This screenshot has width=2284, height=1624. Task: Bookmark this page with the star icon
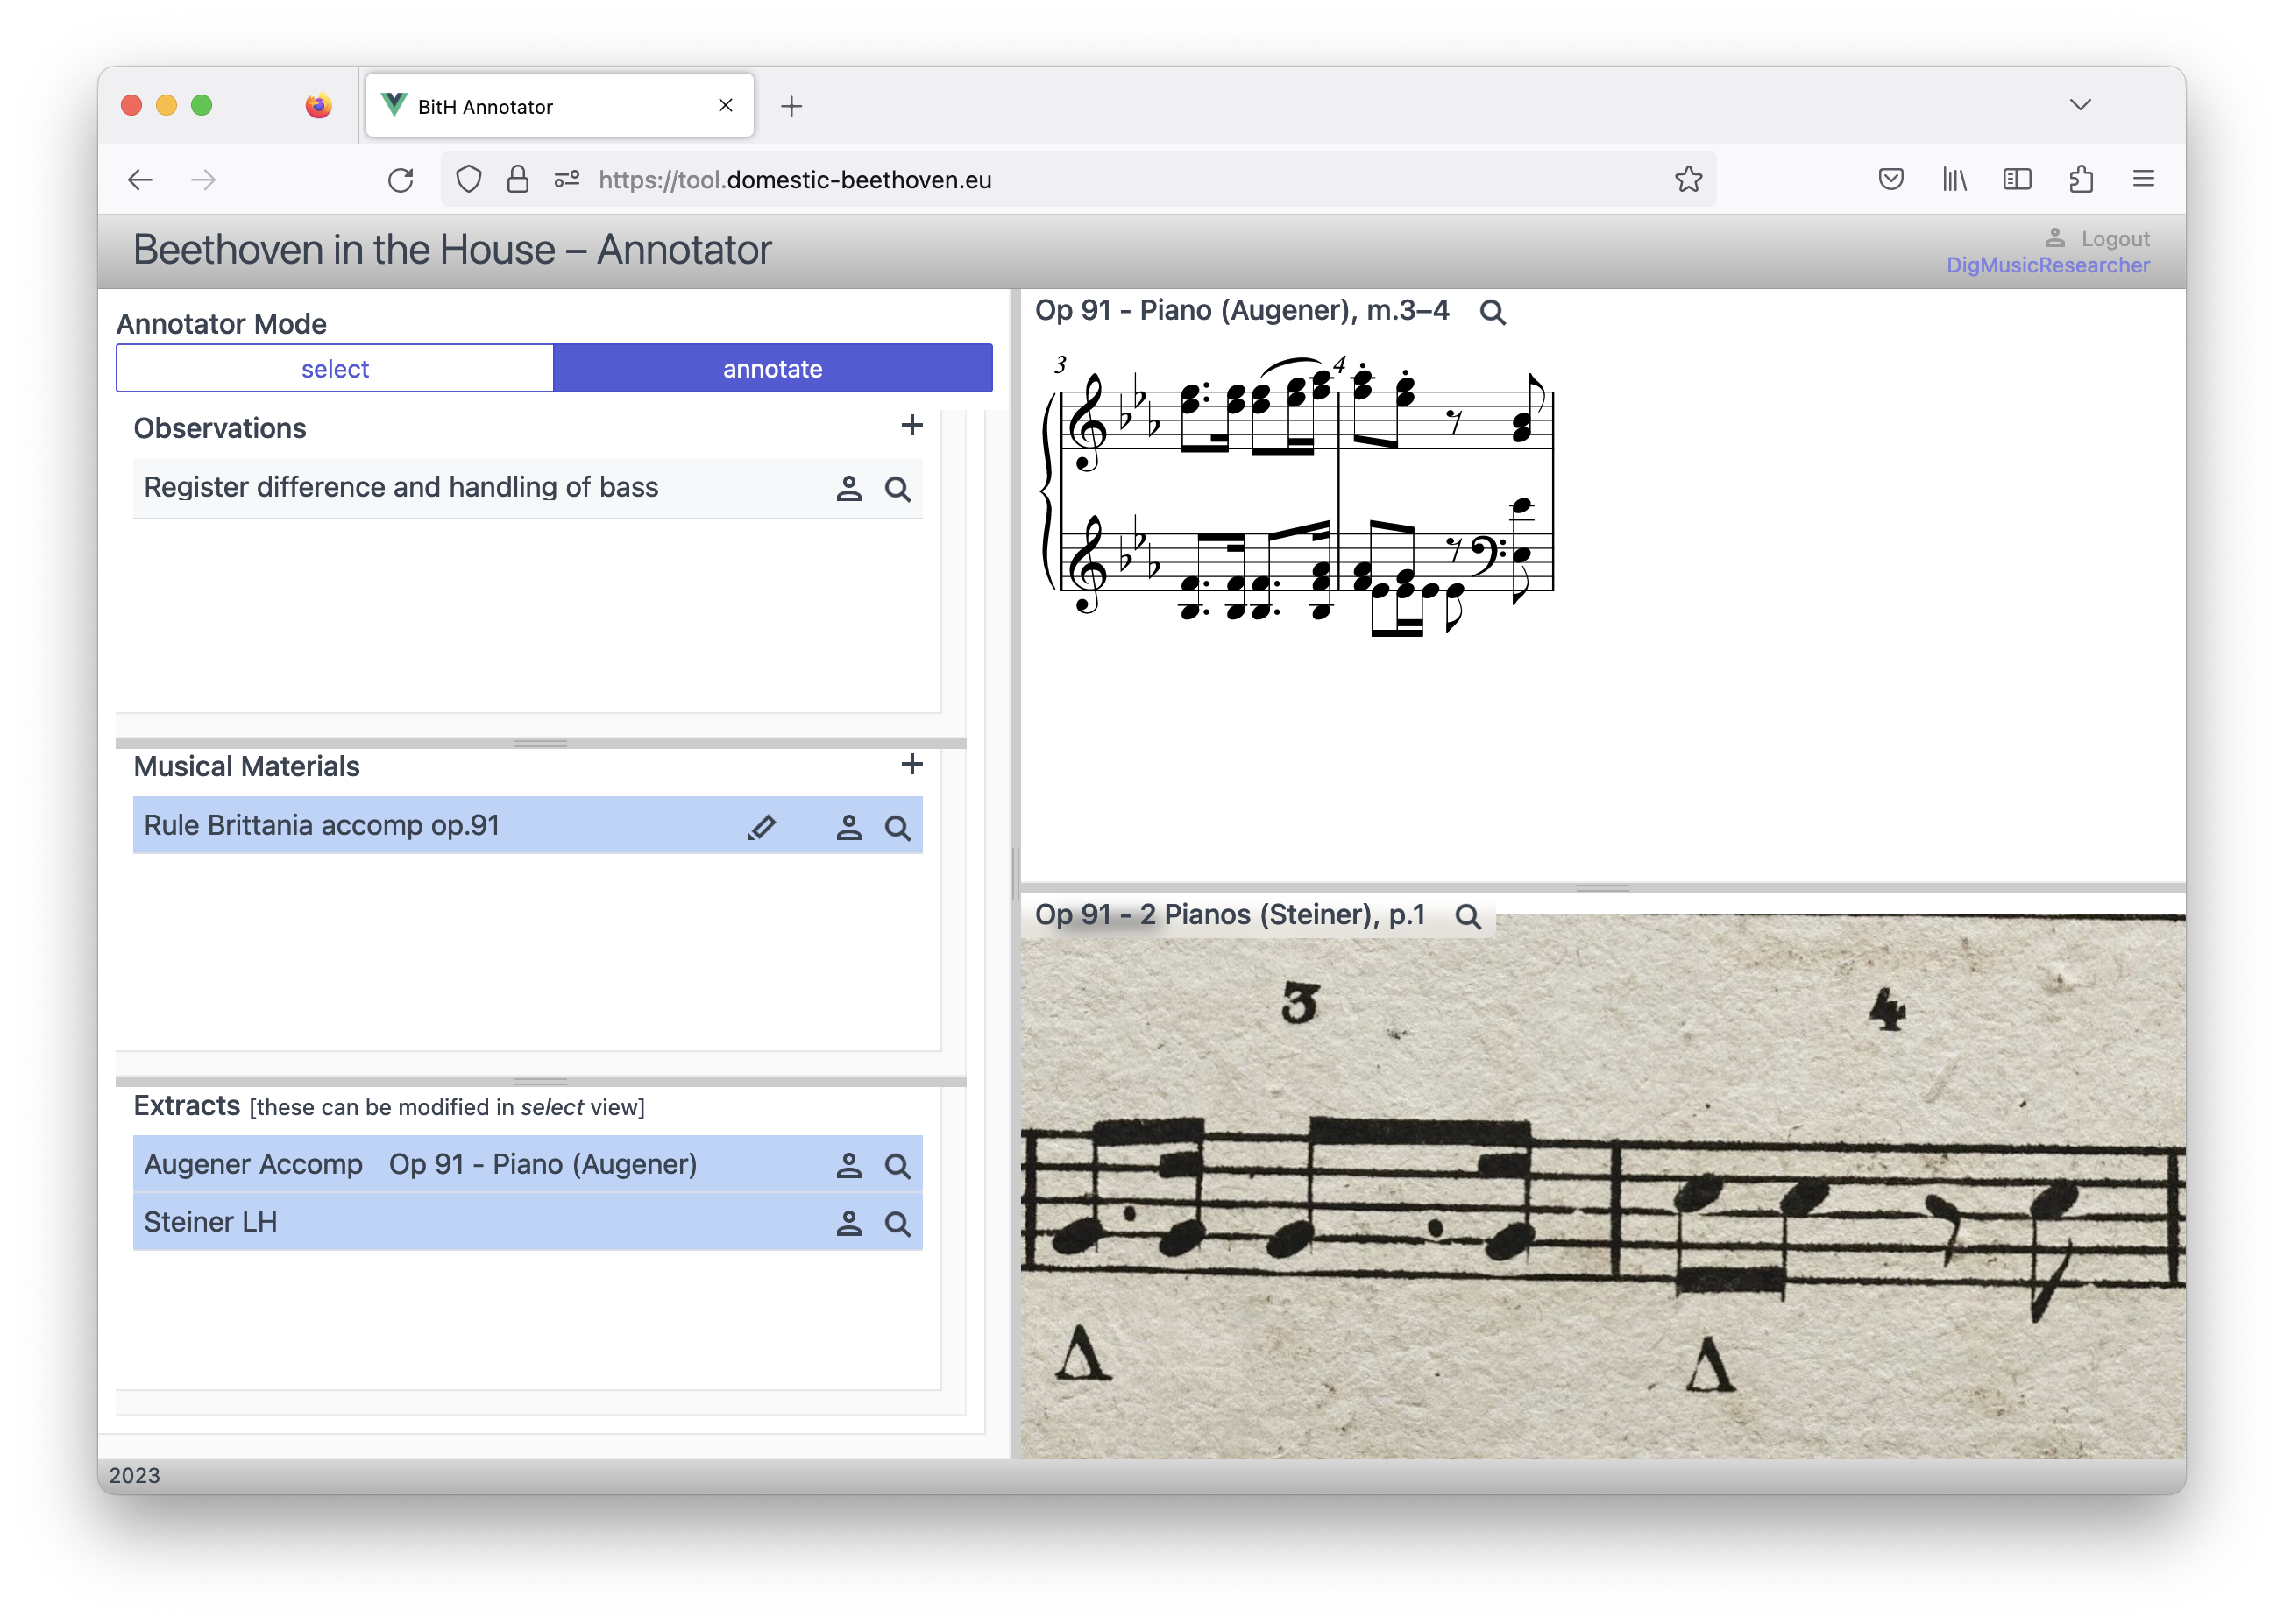(1688, 179)
